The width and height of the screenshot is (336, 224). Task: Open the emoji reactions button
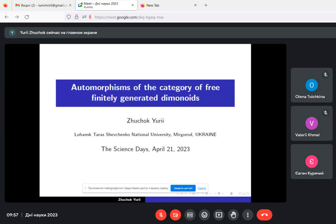pyautogui.click(x=205, y=215)
